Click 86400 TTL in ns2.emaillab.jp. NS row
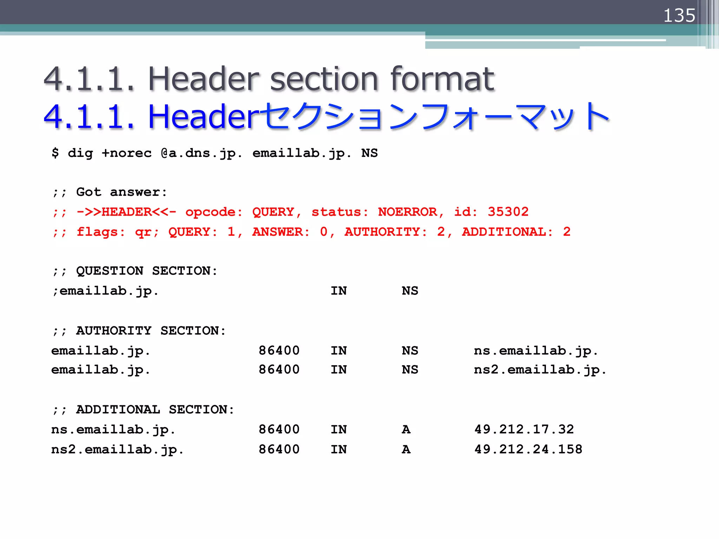 279,370
